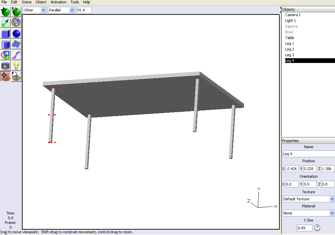The height and width of the screenshot is (235, 335).
Task: Open the Parallel projection dropdown
Action: 61,10
